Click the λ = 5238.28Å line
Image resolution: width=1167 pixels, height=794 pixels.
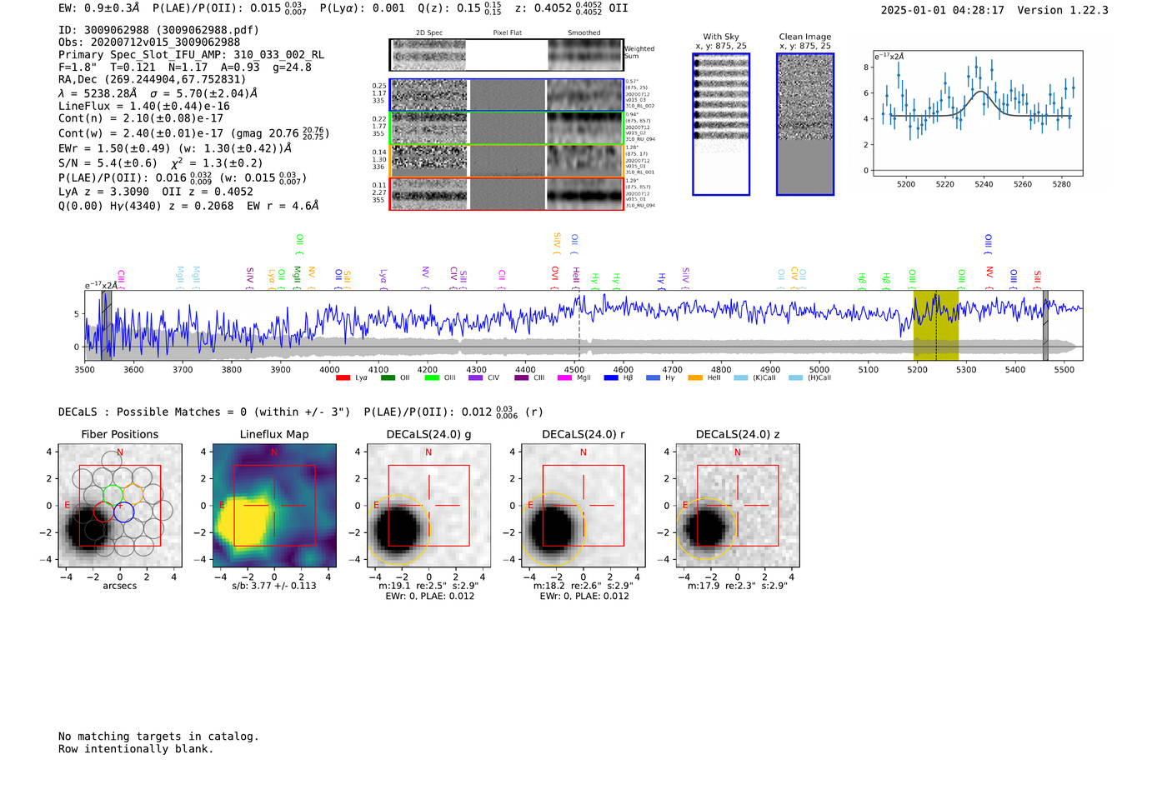[x=158, y=93]
